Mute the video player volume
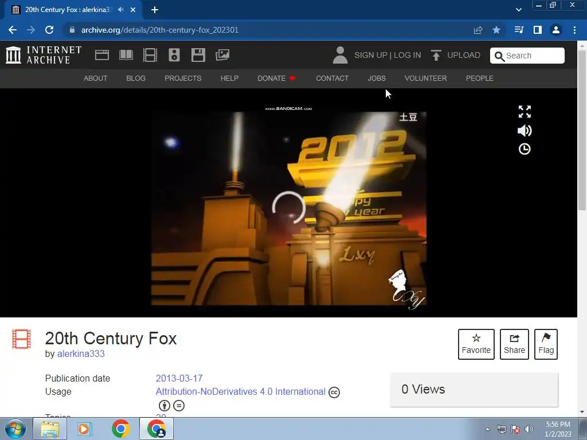 tap(525, 131)
